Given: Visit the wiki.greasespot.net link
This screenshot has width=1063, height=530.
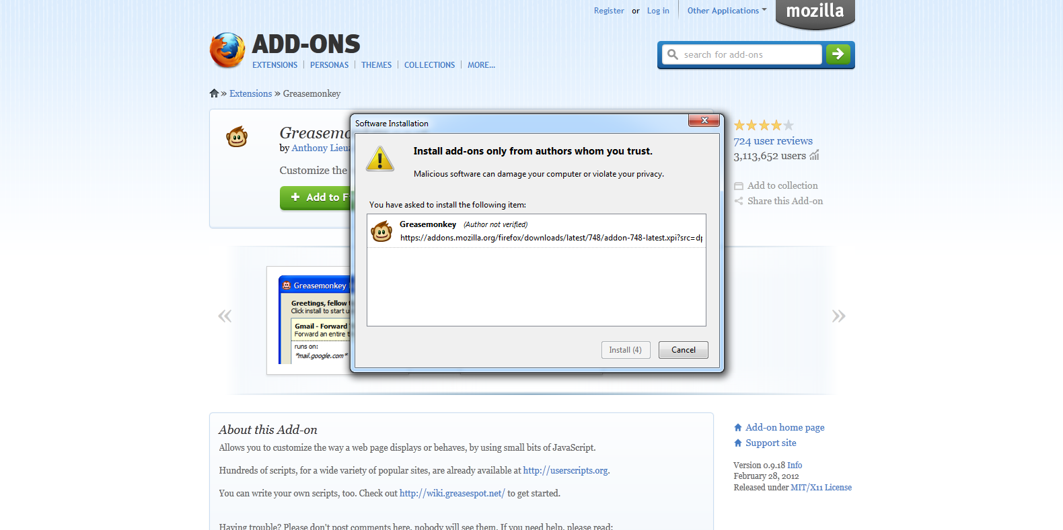Looking at the screenshot, I should [452, 494].
